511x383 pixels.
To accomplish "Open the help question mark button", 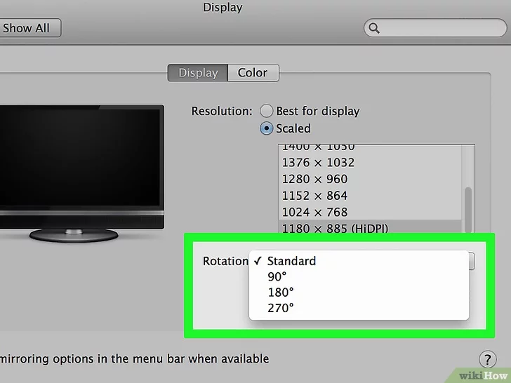I will click(488, 359).
